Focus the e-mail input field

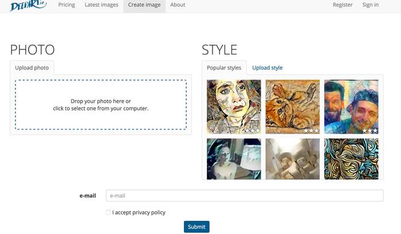pyautogui.click(x=245, y=196)
